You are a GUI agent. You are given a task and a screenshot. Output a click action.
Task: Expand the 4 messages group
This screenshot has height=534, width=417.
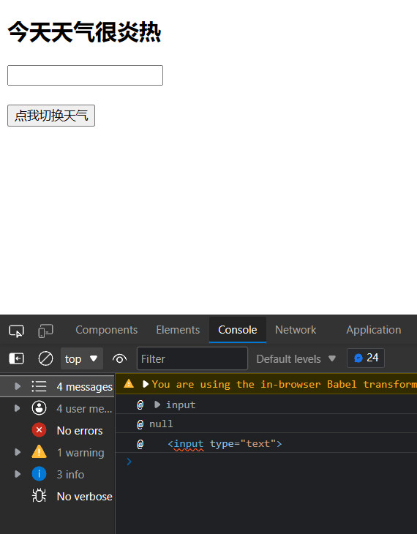click(x=18, y=386)
